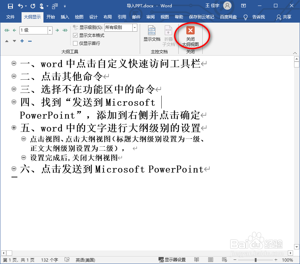Open the 绘图 tab
Viewport: 300px width, 264px height.
tap(79, 17)
